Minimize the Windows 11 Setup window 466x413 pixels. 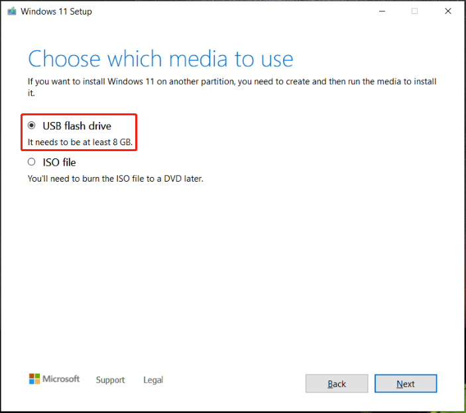point(382,11)
